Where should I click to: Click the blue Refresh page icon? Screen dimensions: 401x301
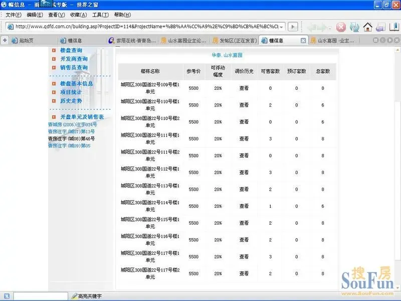point(354,27)
